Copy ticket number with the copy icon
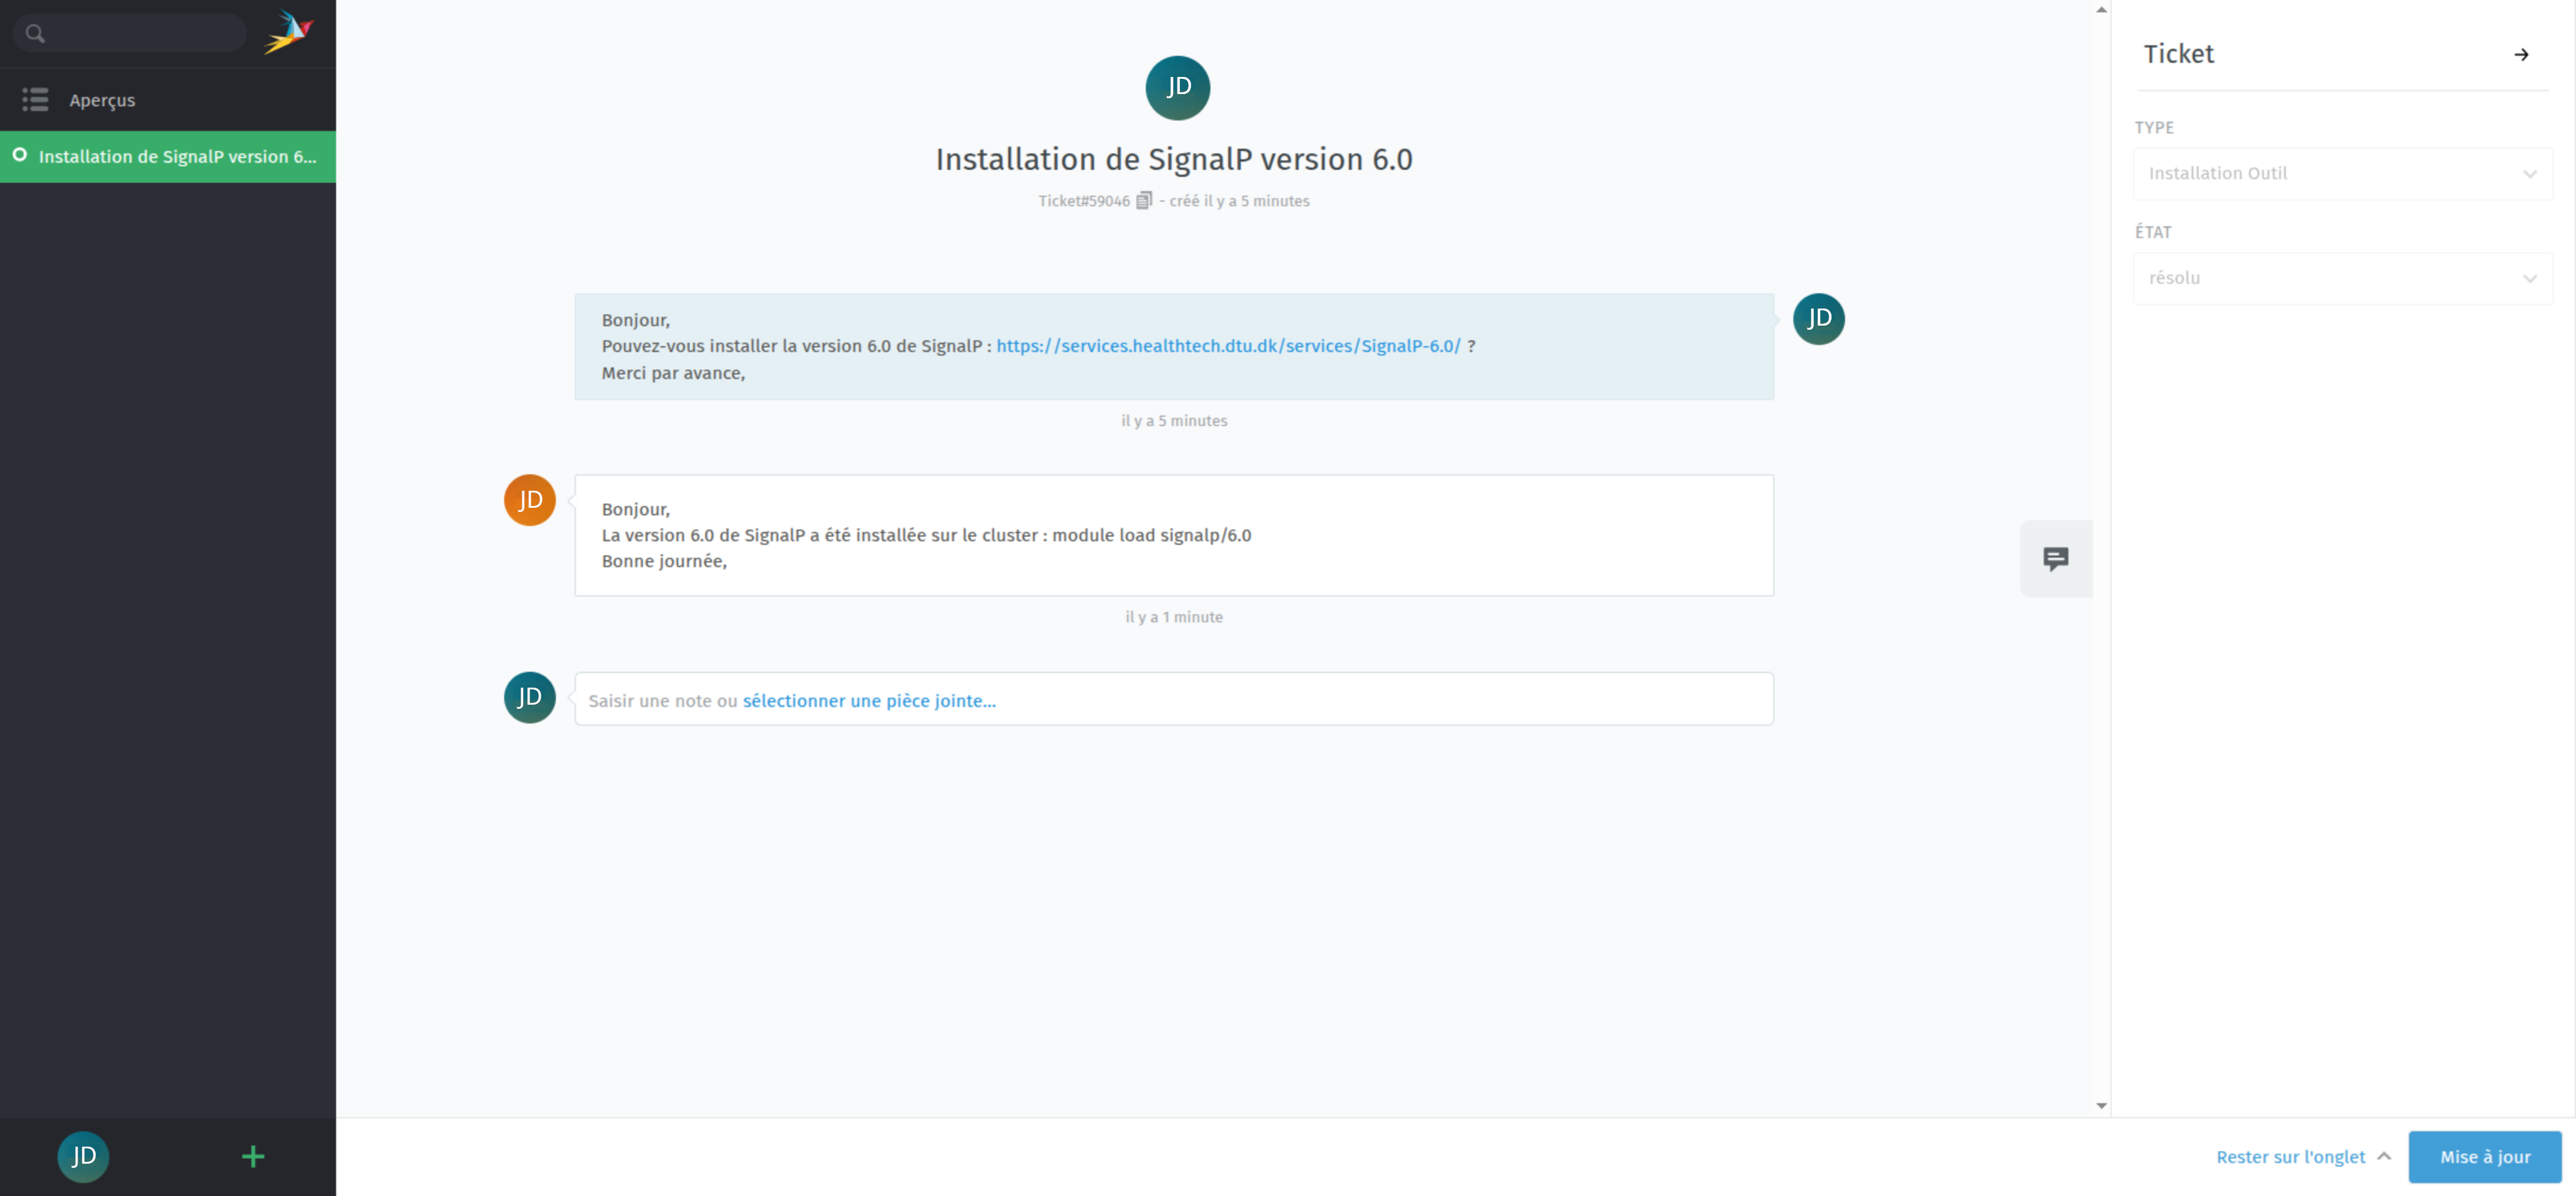Image resolution: width=2576 pixels, height=1196 pixels. (x=1144, y=201)
